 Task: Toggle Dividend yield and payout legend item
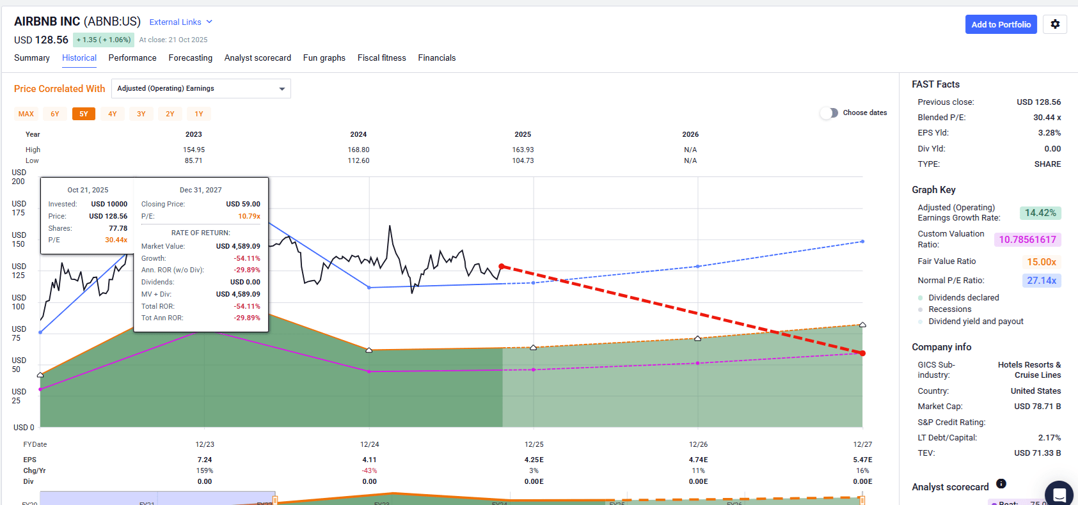971,322
